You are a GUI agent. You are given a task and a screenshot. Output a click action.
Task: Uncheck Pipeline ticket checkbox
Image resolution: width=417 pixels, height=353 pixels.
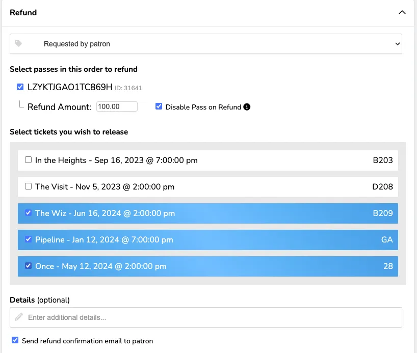tap(28, 239)
